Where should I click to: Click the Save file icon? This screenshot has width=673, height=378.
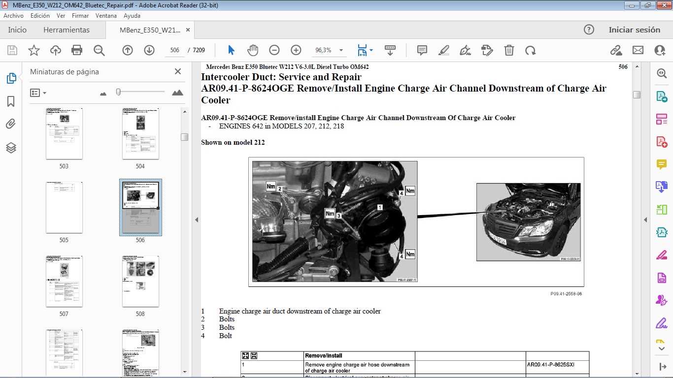(x=12, y=50)
